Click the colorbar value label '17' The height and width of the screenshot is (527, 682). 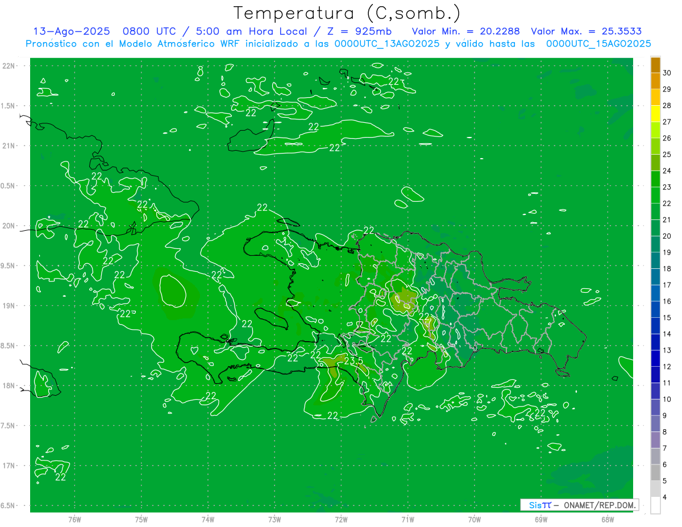click(x=667, y=285)
